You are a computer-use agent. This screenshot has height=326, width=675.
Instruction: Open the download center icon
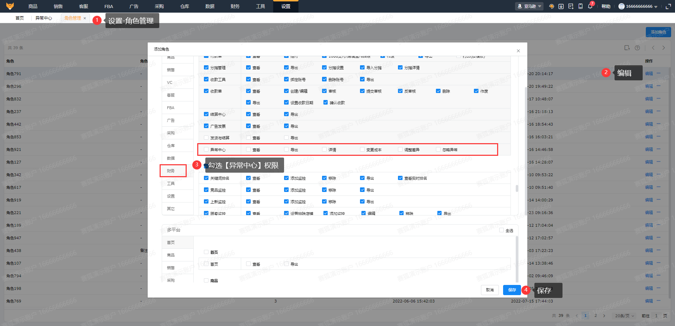tap(561, 6)
